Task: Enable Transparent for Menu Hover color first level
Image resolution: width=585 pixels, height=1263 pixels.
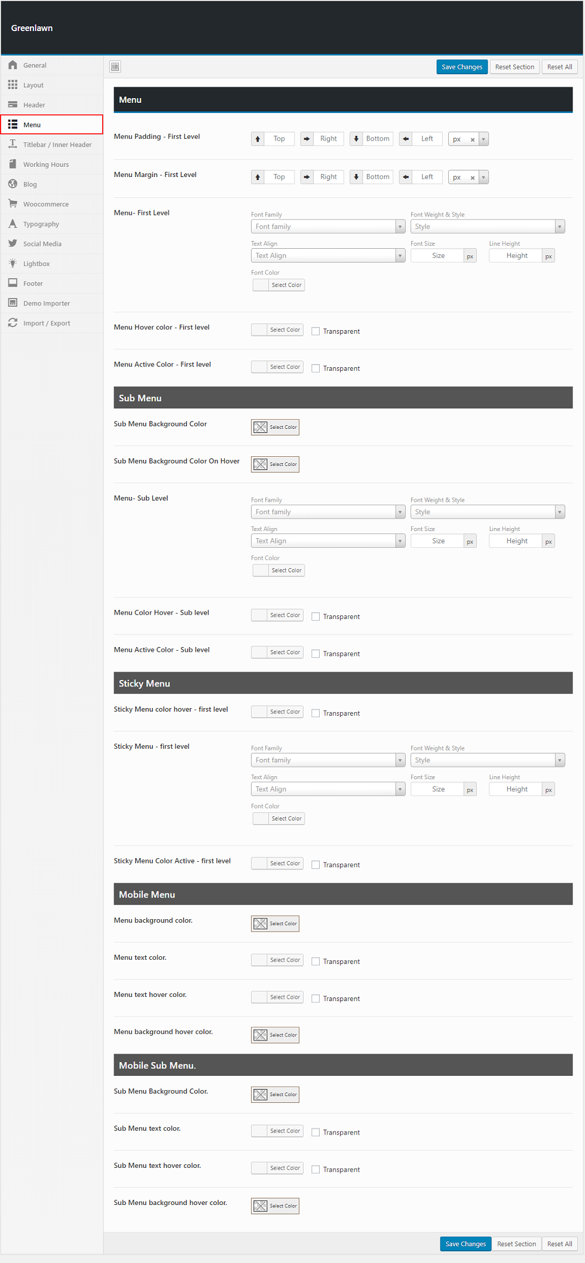Action: tap(316, 331)
